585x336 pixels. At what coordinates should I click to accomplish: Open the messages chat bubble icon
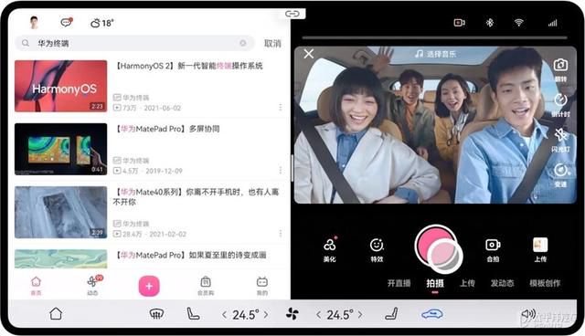[66, 22]
